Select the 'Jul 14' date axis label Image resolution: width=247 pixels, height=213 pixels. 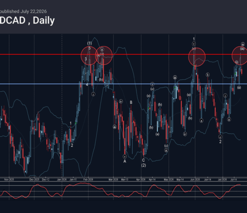[x=234, y=179]
